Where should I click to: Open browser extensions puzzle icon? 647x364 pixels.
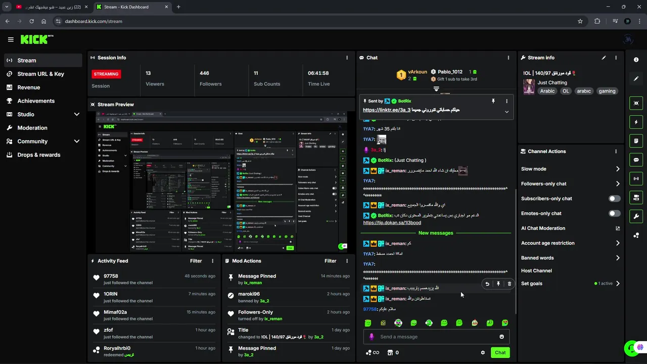coord(597,21)
